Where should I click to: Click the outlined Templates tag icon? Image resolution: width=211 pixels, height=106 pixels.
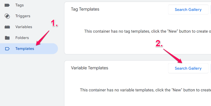(7, 49)
